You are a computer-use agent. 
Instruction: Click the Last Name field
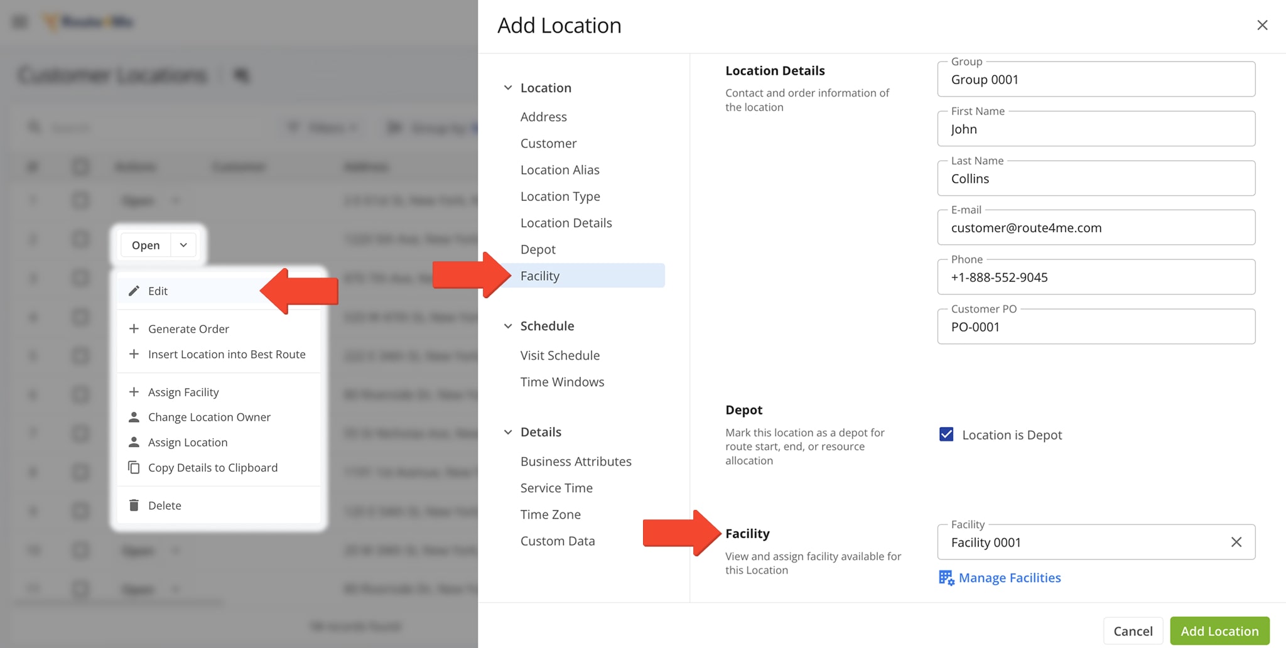1096,178
